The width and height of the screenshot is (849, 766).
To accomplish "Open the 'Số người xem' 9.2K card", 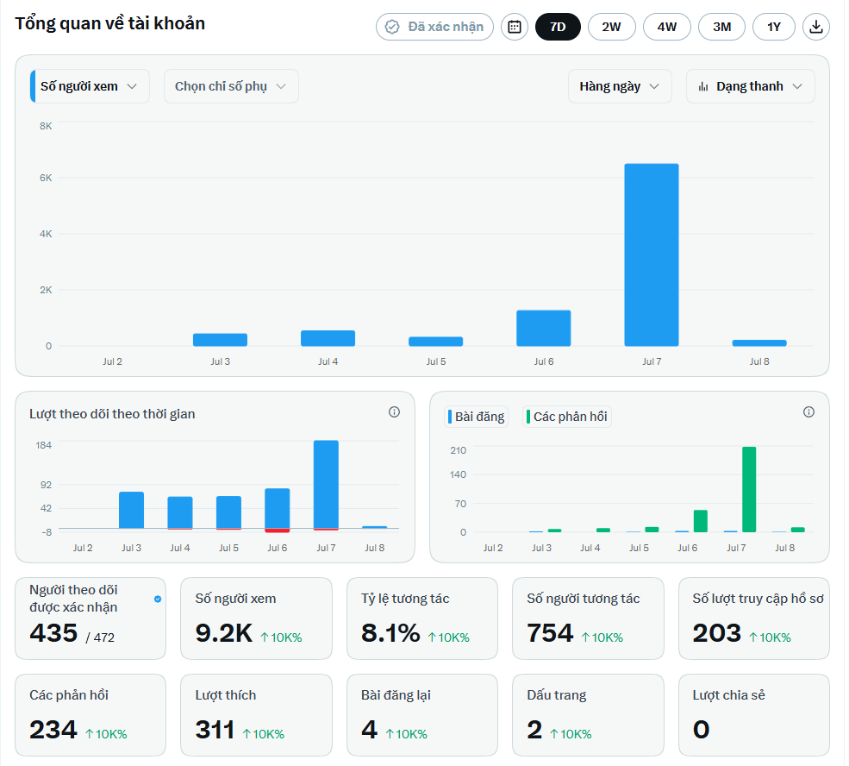I will 256,618.
